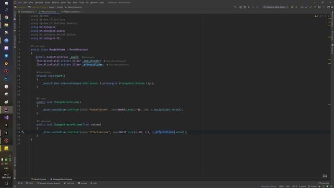Open the Tools menu
Viewport: 334px width, 188px height.
81,3
